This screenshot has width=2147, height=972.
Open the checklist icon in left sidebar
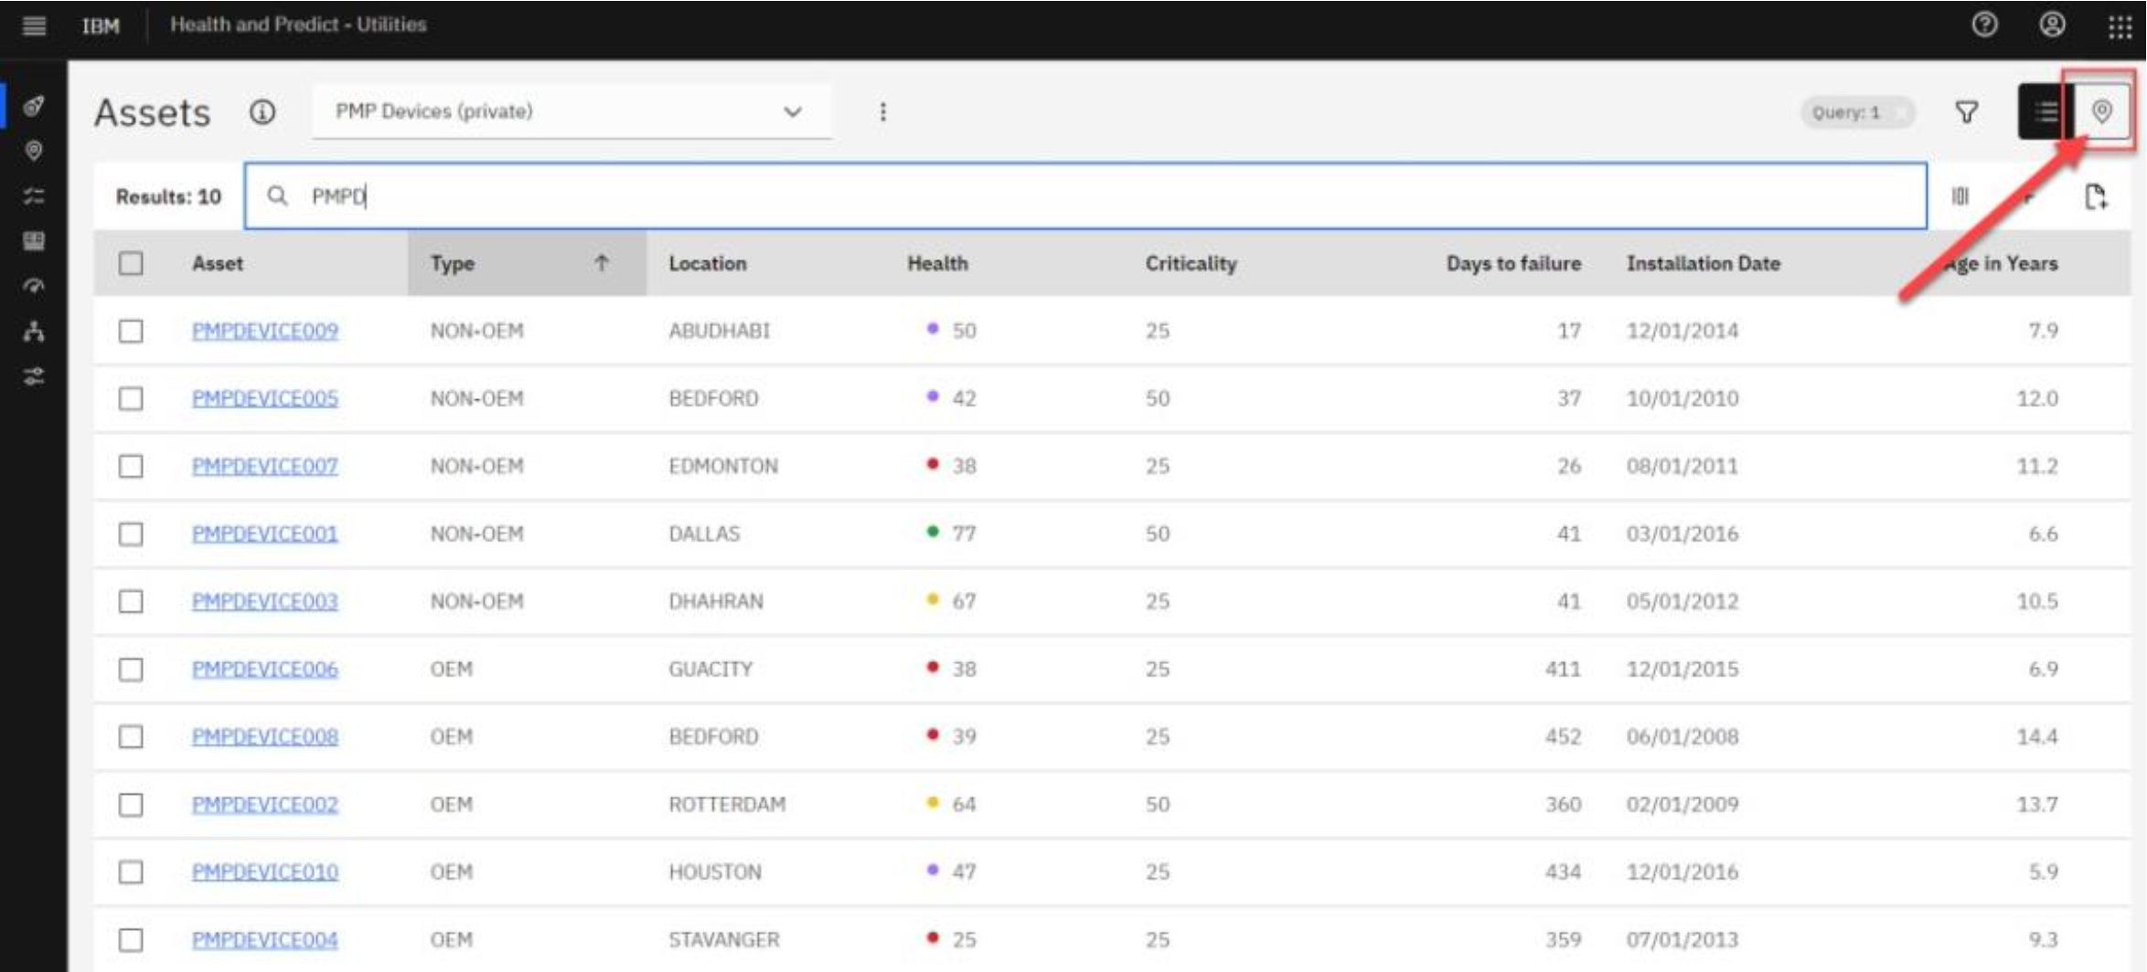tap(34, 195)
